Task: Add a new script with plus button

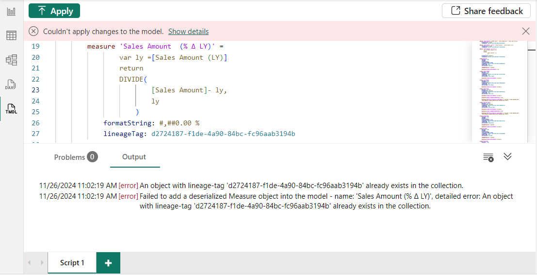Action: pyautogui.click(x=108, y=263)
